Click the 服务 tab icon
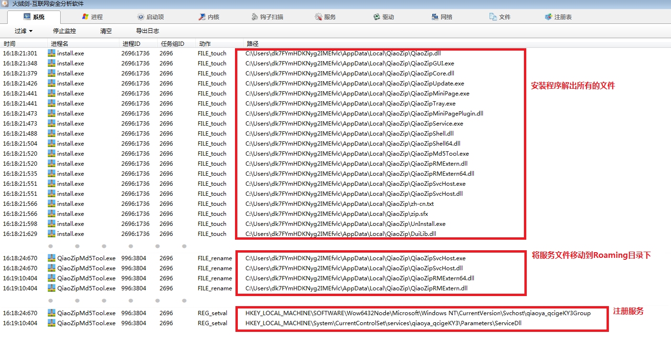Screen dimensions: 671x340 click(x=319, y=17)
